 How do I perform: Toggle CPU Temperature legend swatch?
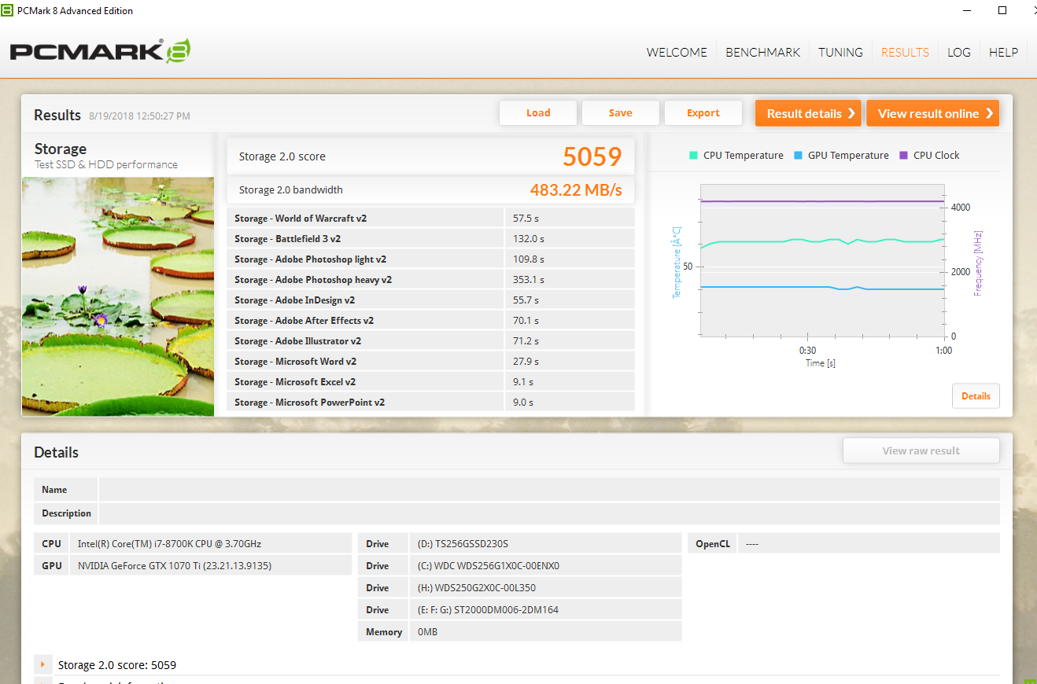tap(693, 156)
